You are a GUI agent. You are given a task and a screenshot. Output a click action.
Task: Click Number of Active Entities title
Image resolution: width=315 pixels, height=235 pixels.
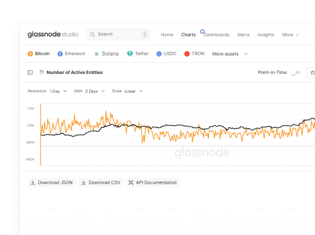point(75,72)
